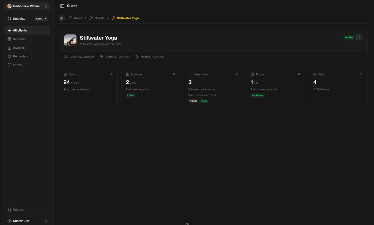
Task: Click the 1 Sent badge on Reminders
Action: click(204, 101)
